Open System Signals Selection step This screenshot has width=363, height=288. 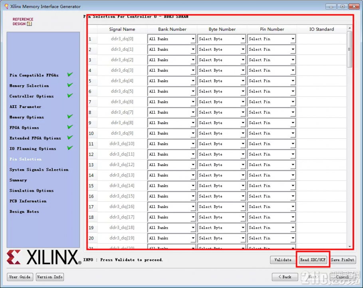(x=39, y=170)
